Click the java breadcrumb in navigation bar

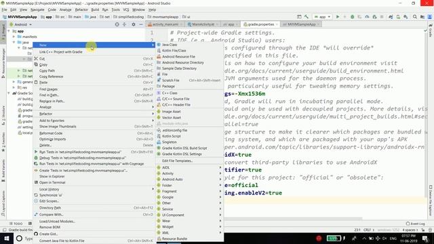pos(91,17)
